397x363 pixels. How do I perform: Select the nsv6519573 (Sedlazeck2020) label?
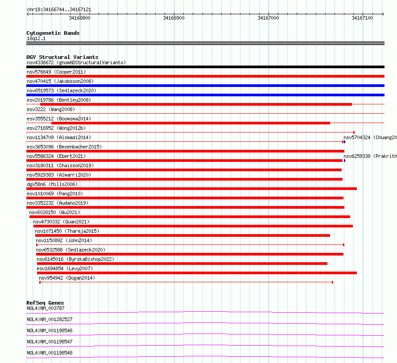[62, 91]
